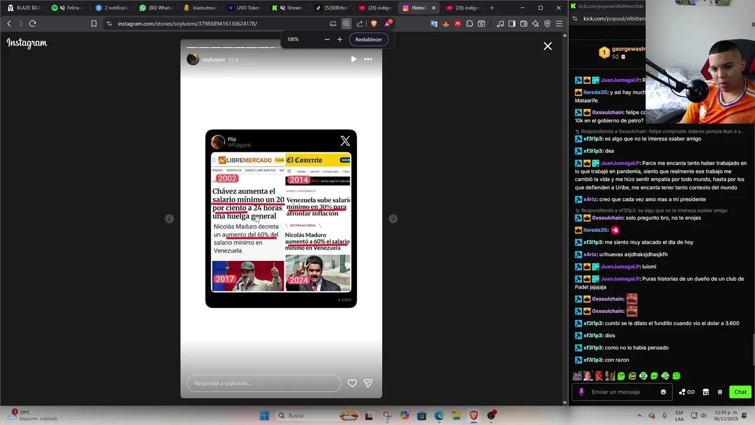Open the translate extension icon

pyautogui.click(x=434, y=24)
